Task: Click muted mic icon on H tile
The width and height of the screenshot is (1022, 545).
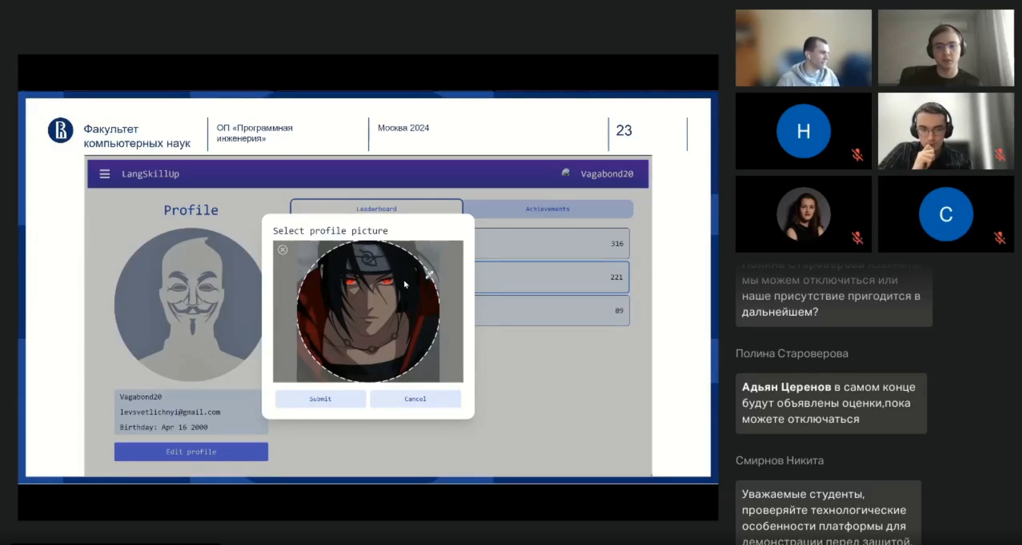Action: [857, 155]
